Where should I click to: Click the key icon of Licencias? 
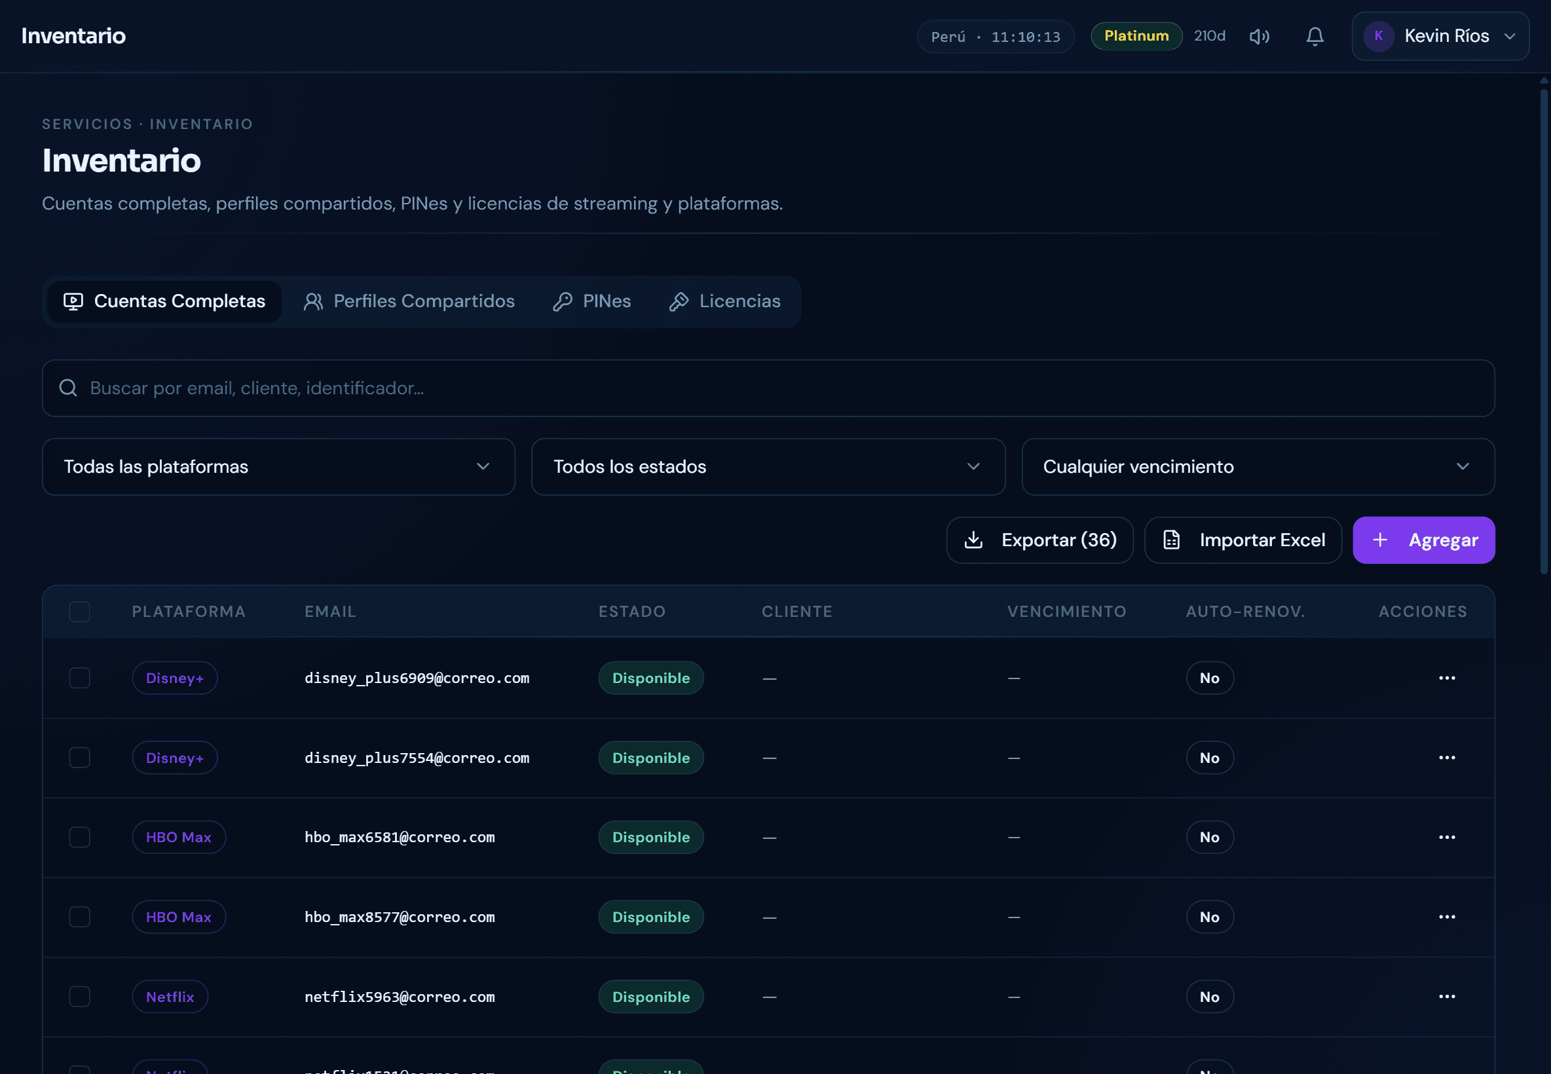click(x=679, y=301)
